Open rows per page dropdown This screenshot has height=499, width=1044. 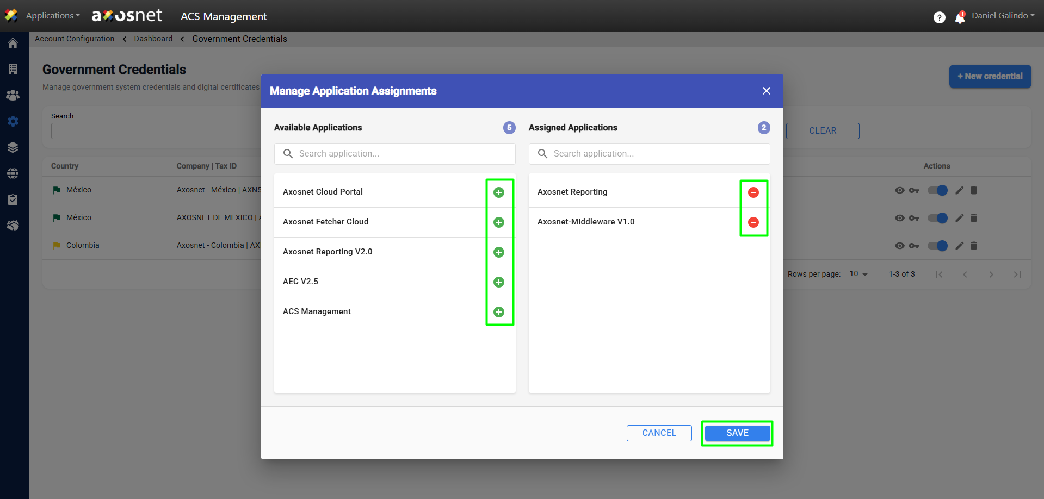(858, 275)
